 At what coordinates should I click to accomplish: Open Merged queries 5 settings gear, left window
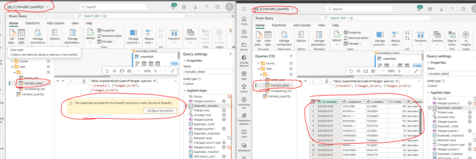tap(224, 101)
